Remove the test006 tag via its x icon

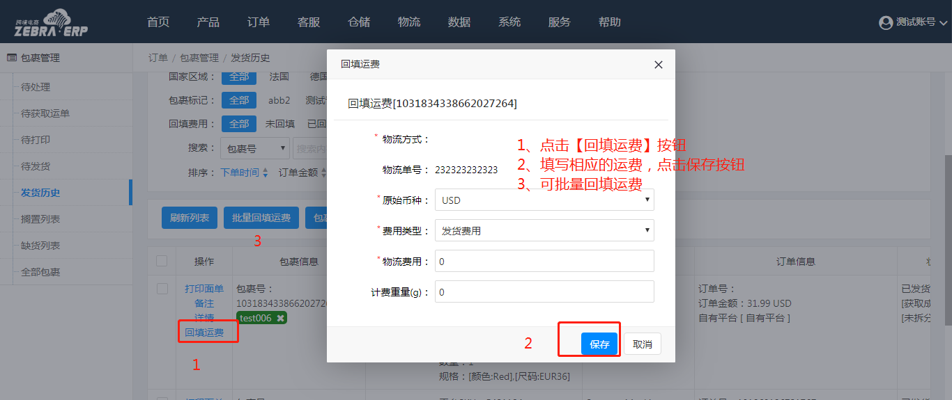click(x=280, y=318)
